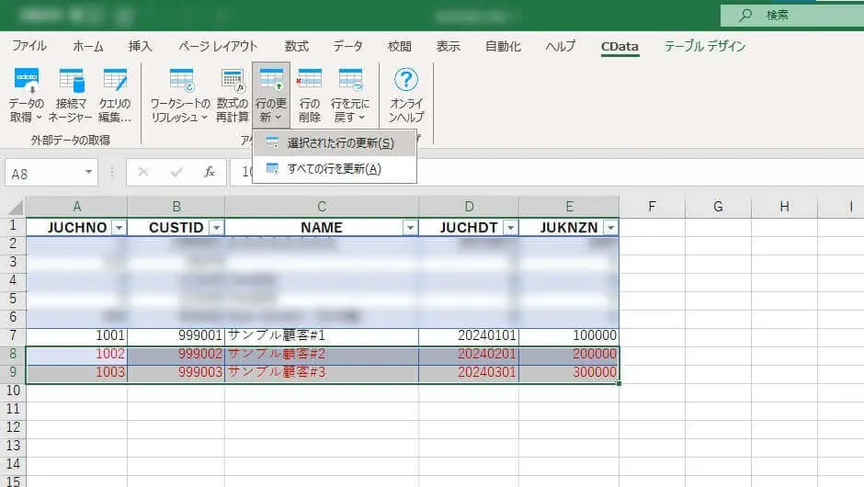Image resolution: width=864 pixels, height=487 pixels.
Task: Click cell containing 20240201
Action: pos(469,354)
